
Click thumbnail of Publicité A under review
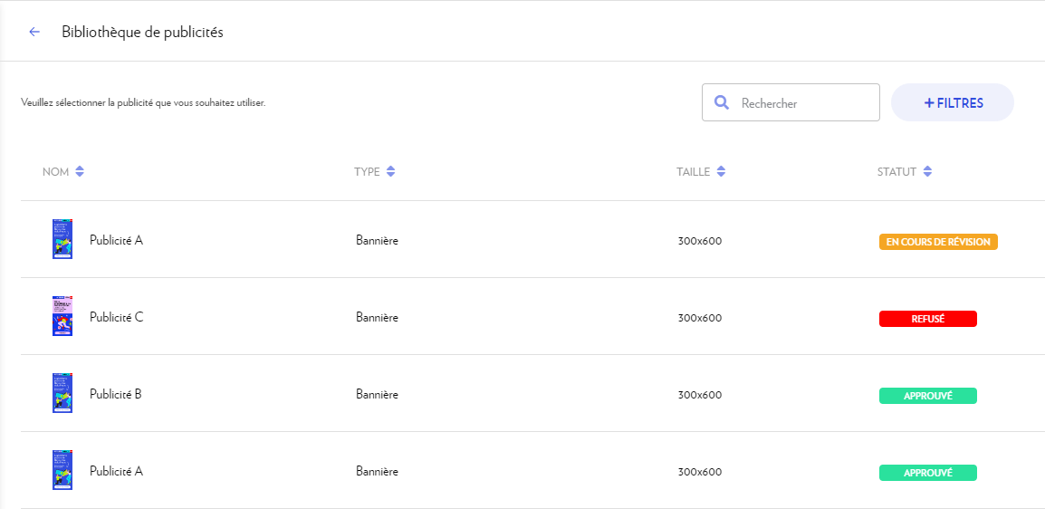coord(62,239)
